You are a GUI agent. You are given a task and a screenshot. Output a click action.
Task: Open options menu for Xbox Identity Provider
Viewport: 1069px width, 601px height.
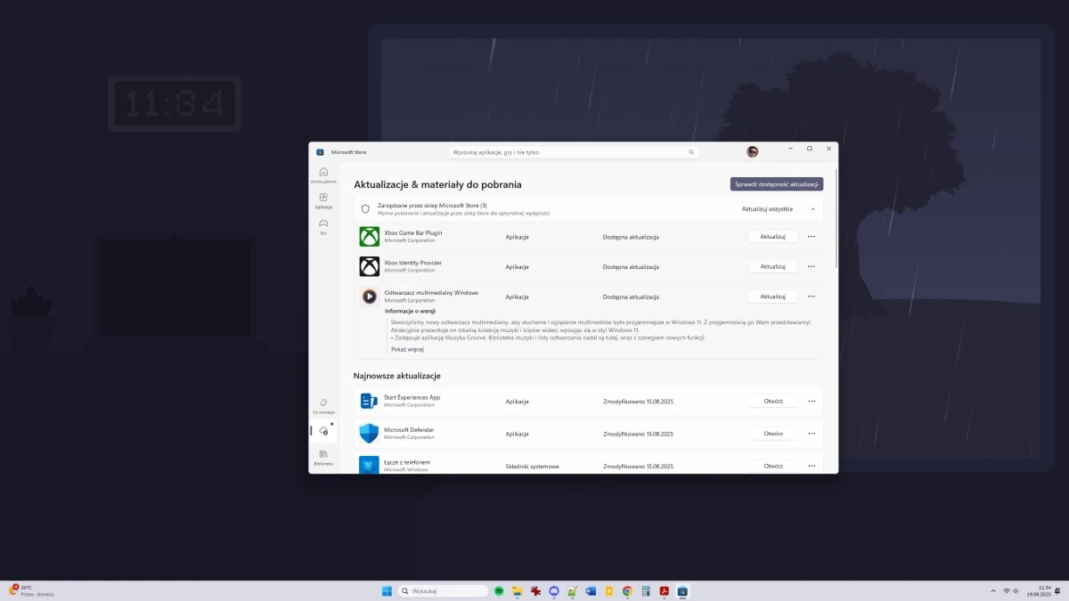click(811, 266)
